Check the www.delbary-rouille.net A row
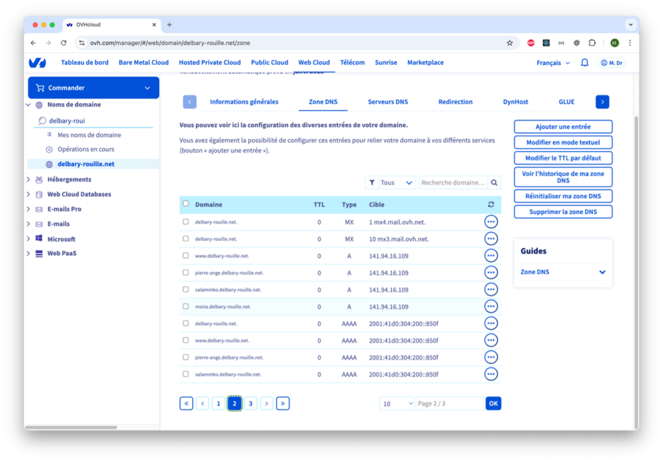Viewport: 665px width, 464px height. click(186, 256)
